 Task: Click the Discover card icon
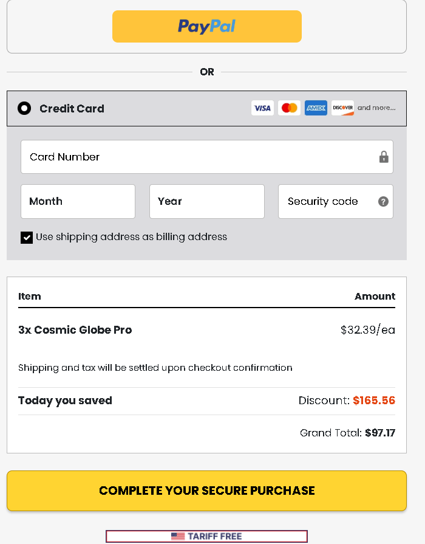point(342,108)
